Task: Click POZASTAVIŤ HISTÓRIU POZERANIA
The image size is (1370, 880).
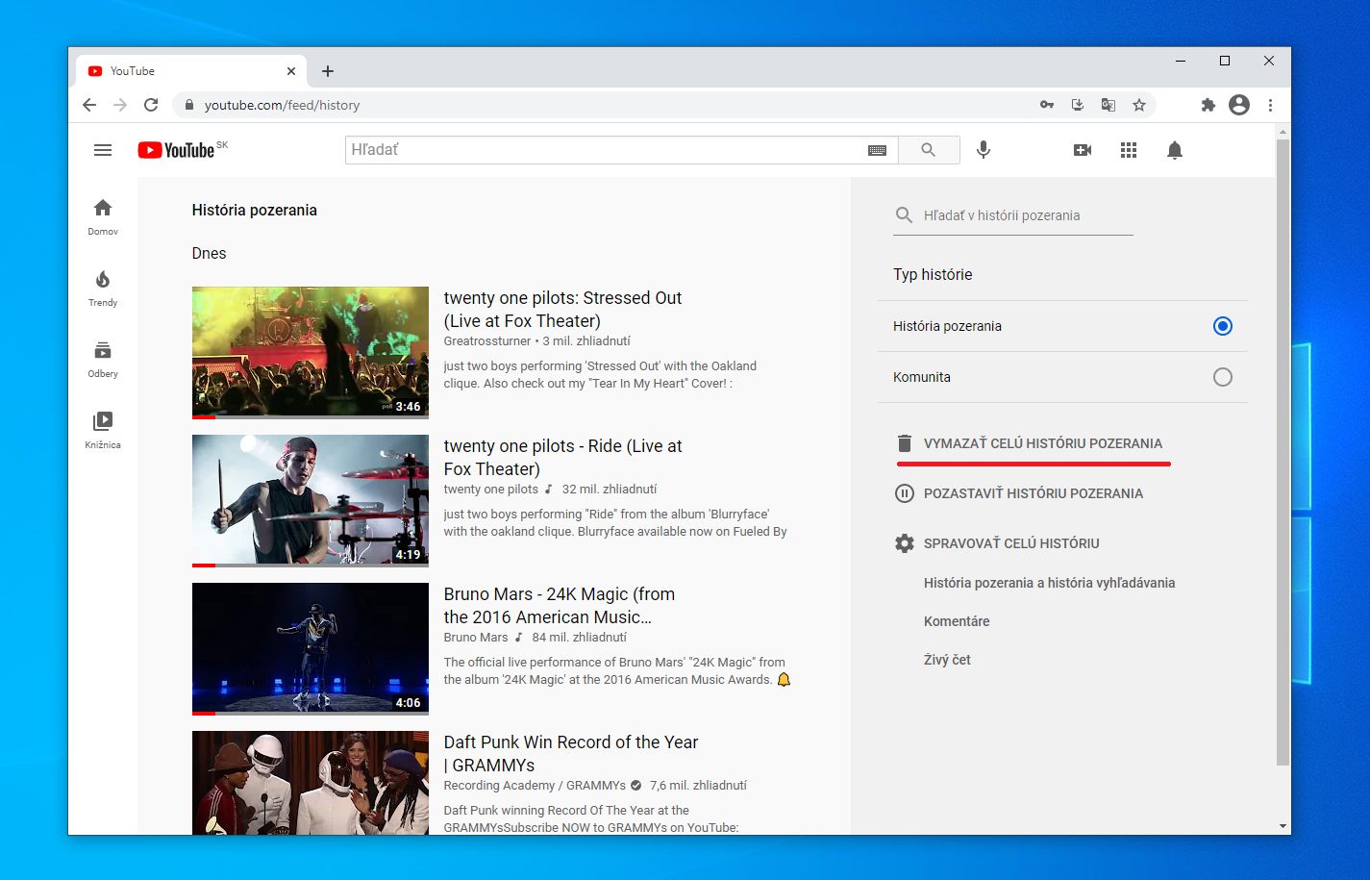Action: coord(1034,493)
